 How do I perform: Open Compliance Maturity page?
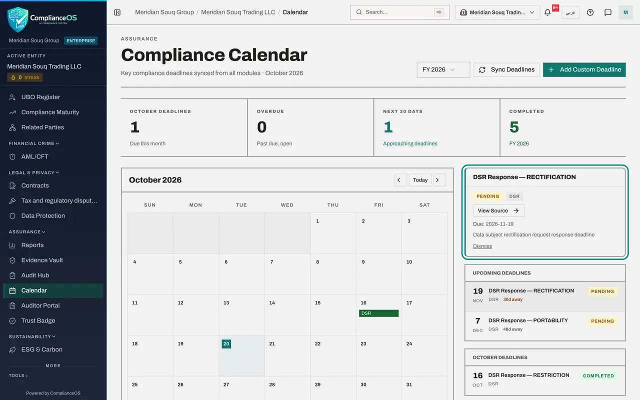coord(53,112)
